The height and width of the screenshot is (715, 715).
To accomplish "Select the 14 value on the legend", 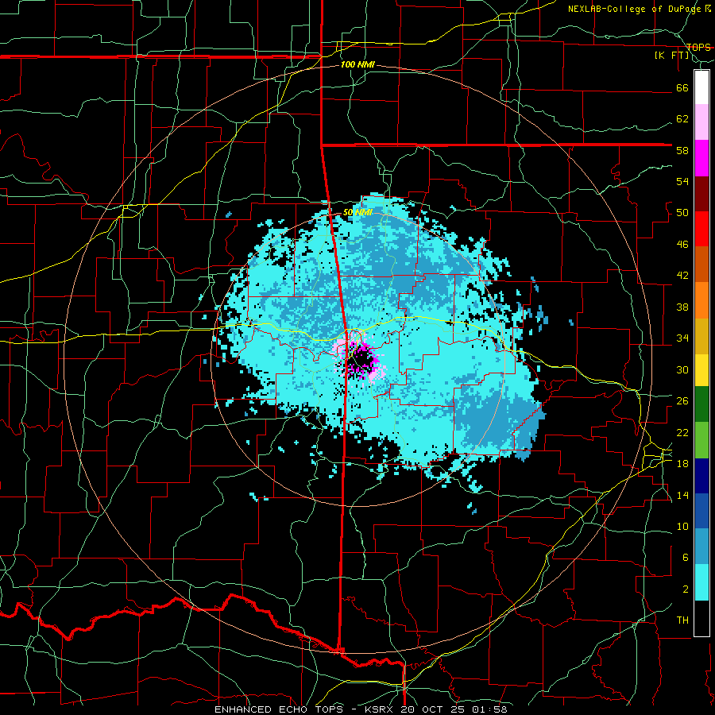I will click(x=682, y=495).
